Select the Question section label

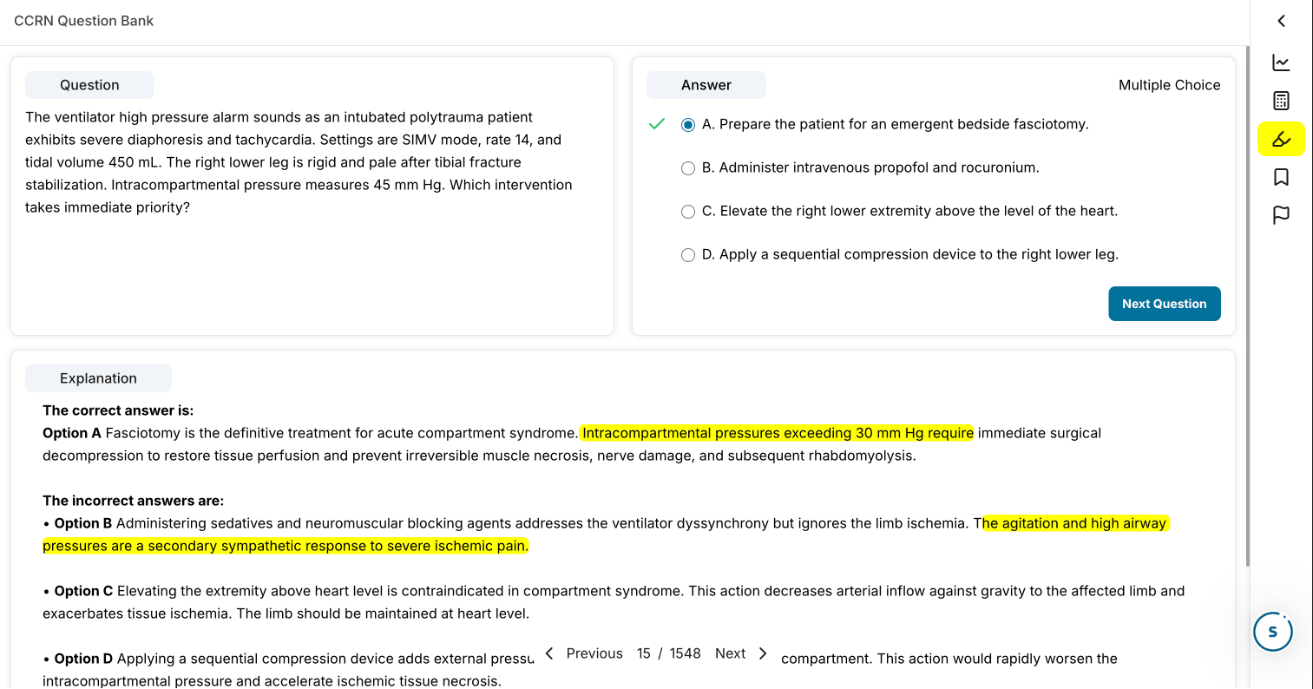point(89,84)
